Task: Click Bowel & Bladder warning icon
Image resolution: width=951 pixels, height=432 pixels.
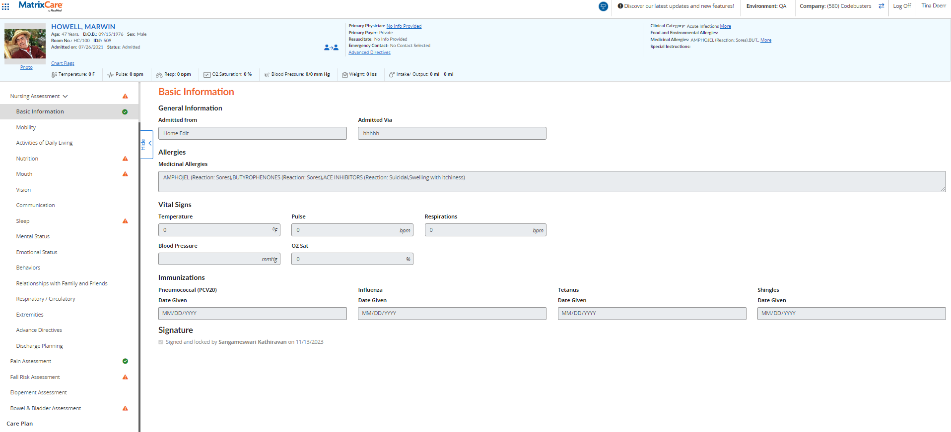Action: tap(125, 408)
